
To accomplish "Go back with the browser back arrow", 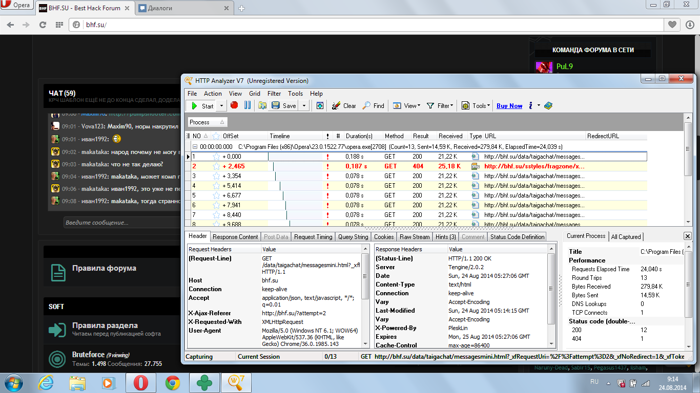I will point(10,25).
